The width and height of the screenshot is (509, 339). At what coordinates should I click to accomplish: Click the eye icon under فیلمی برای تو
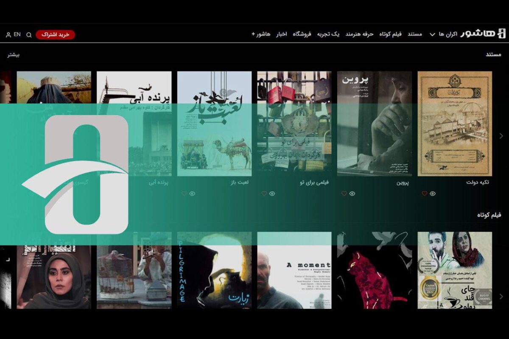[272, 194]
